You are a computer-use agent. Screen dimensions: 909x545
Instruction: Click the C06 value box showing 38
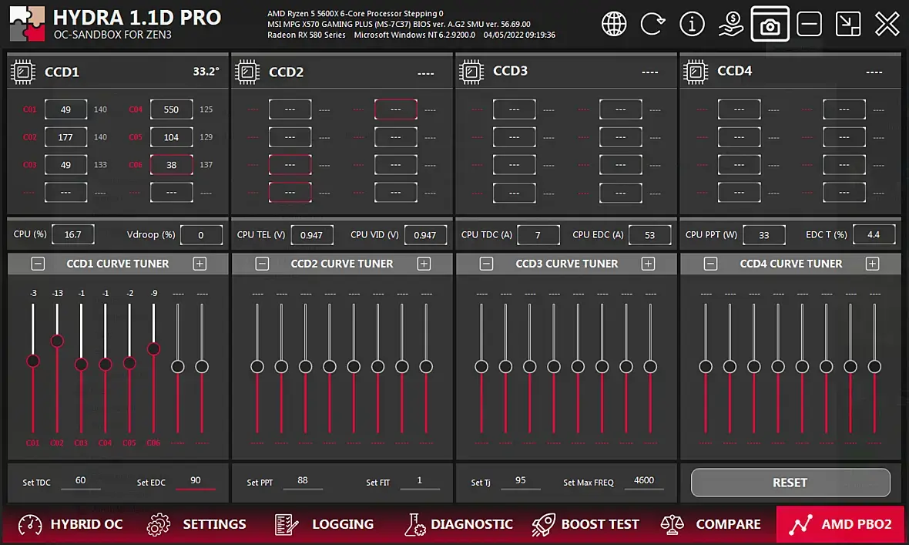[x=171, y=165]
